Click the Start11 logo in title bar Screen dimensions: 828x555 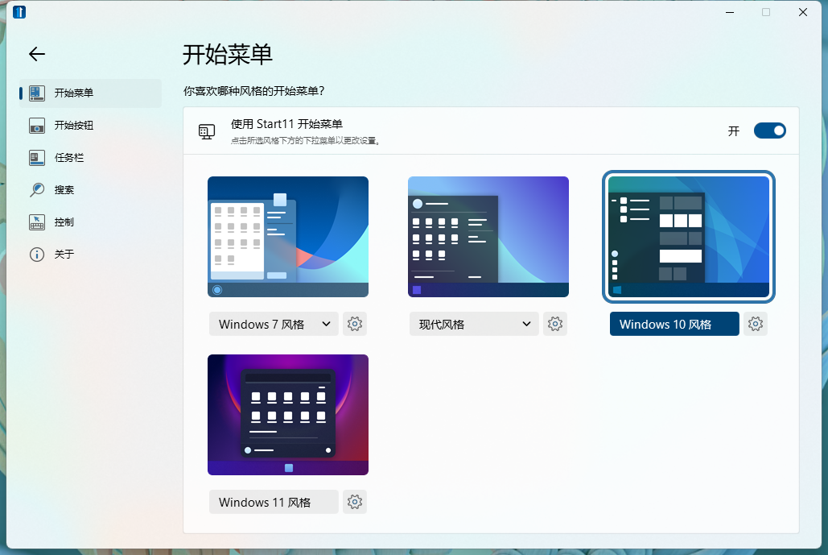pyautogui.click(x=19, y=12)
